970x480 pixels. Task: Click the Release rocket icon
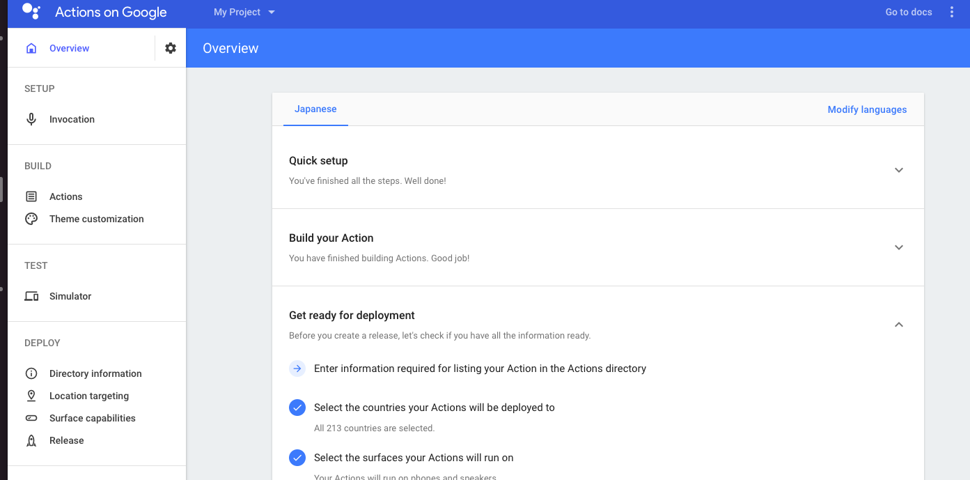tap(31, 440)
